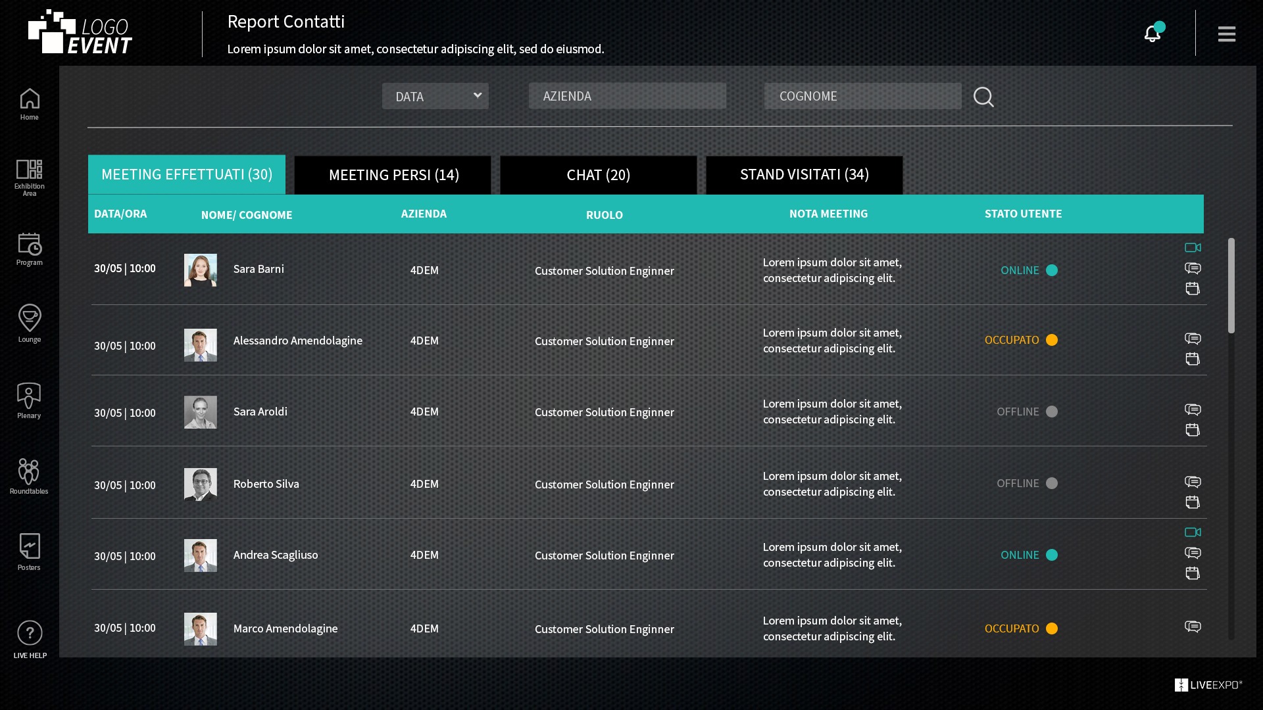Viewport: 1263px width, 710px height.
Task: Open chat with Roberto Silva
Action: [1193, 481]
